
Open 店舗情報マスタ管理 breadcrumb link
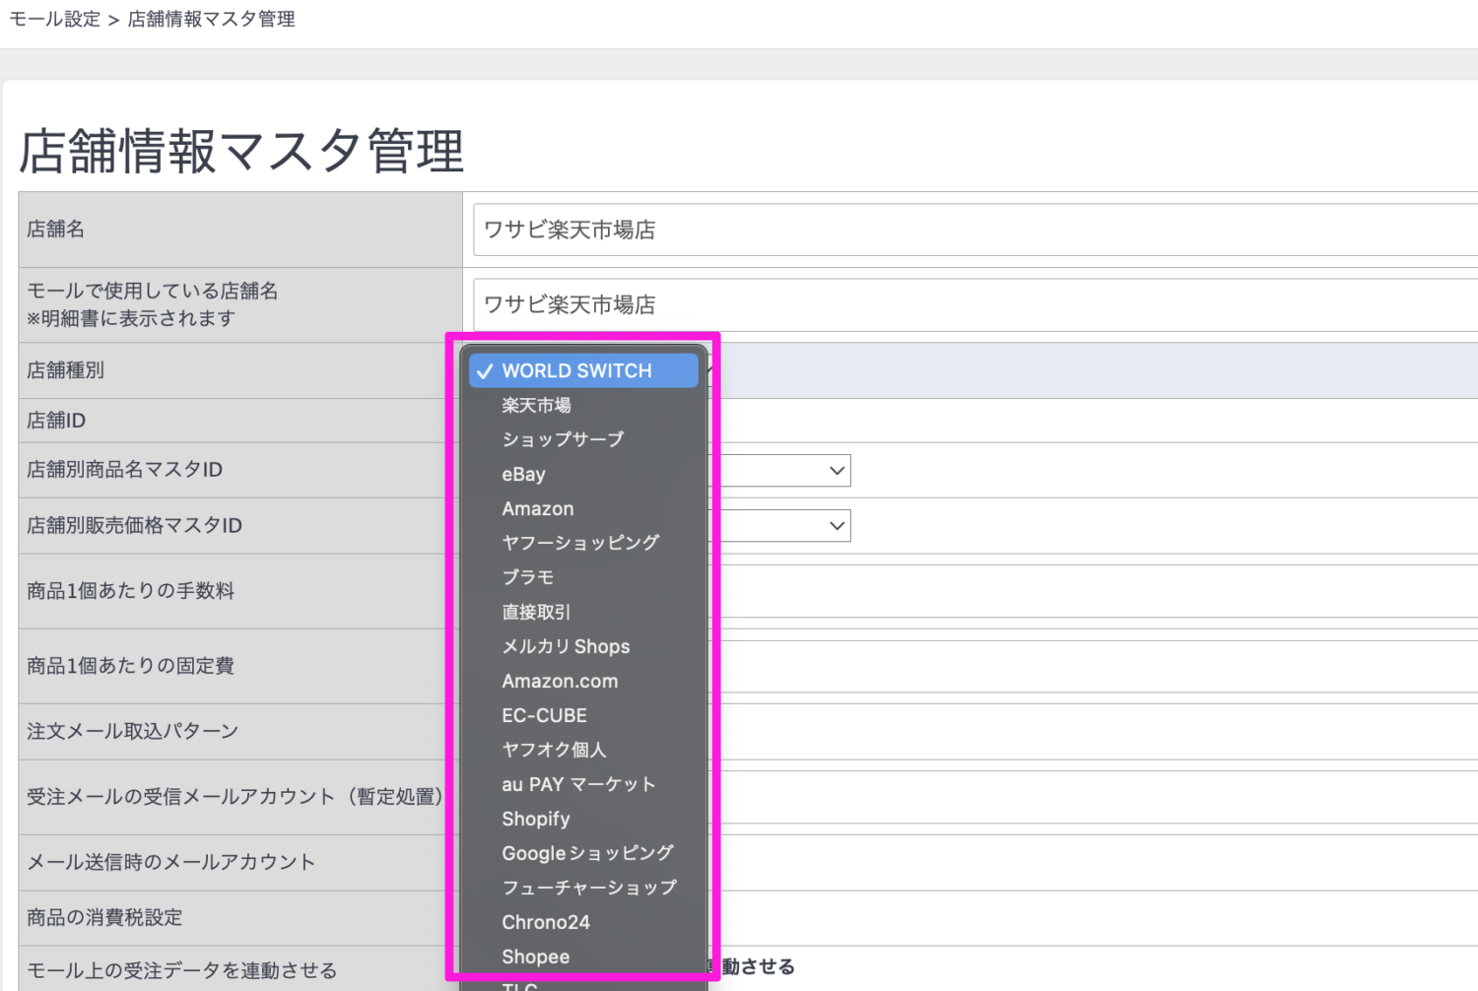coord(211,19)
